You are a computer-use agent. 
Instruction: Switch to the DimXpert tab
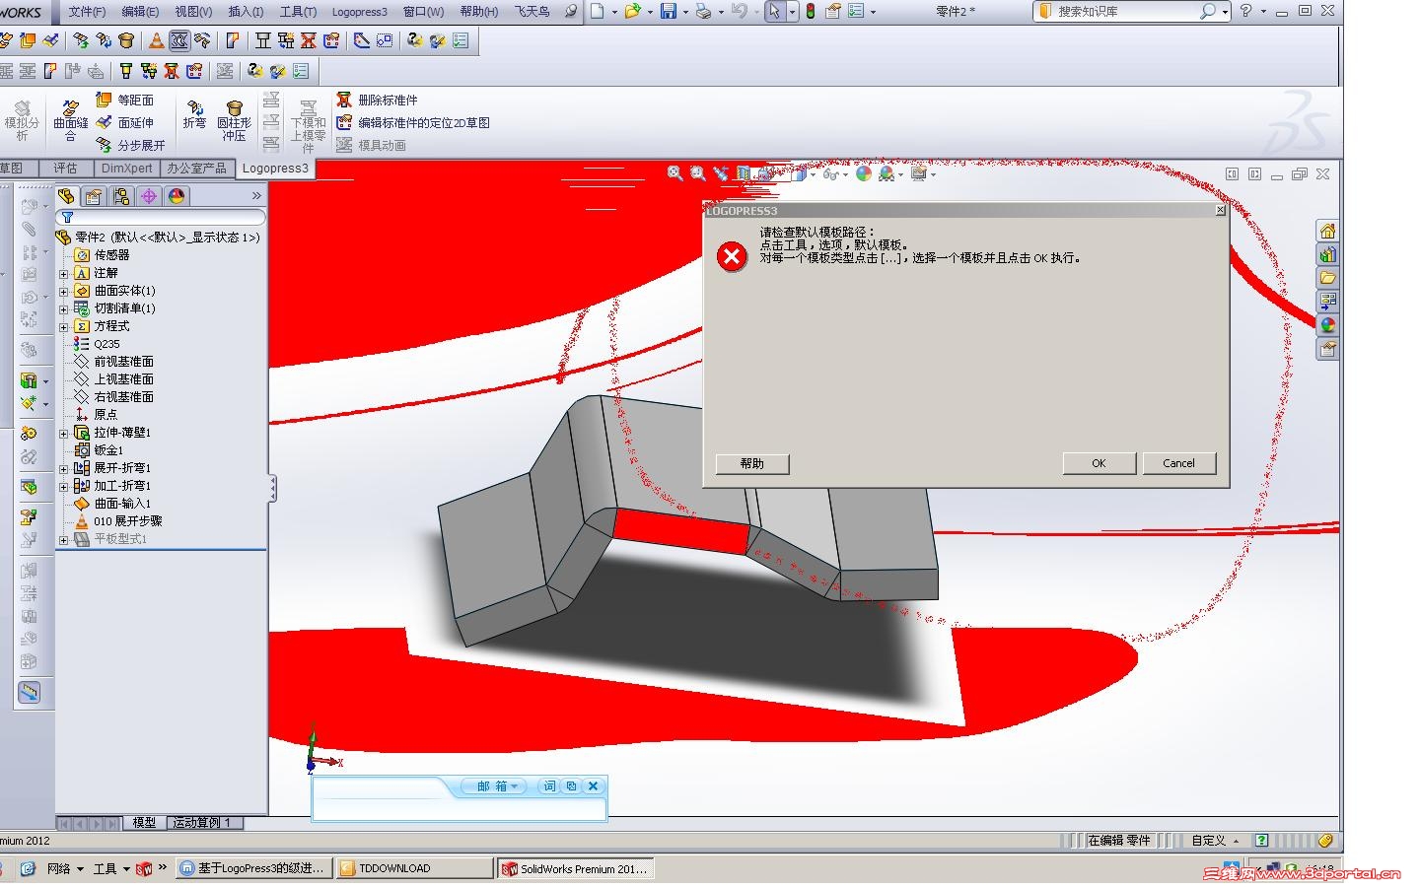(x=127, y=169)
